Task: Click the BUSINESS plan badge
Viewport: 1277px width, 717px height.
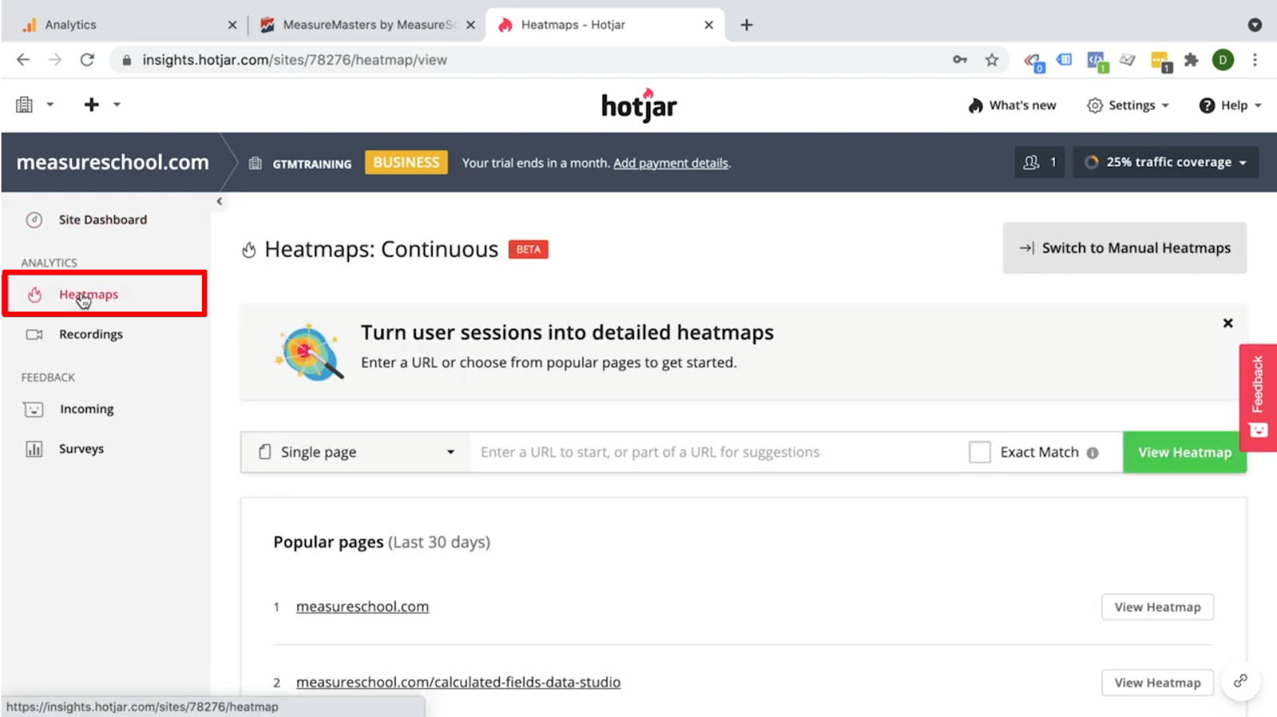Action: tap(406, 163)
